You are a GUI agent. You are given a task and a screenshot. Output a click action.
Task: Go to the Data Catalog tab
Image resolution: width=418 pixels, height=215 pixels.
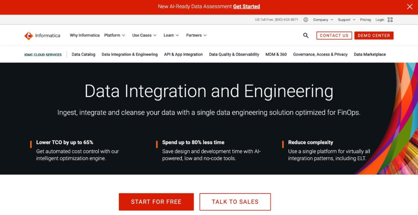click(x=84, y=55)
